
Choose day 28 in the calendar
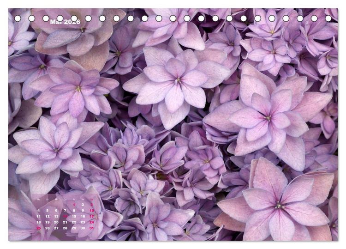[65, 228]
